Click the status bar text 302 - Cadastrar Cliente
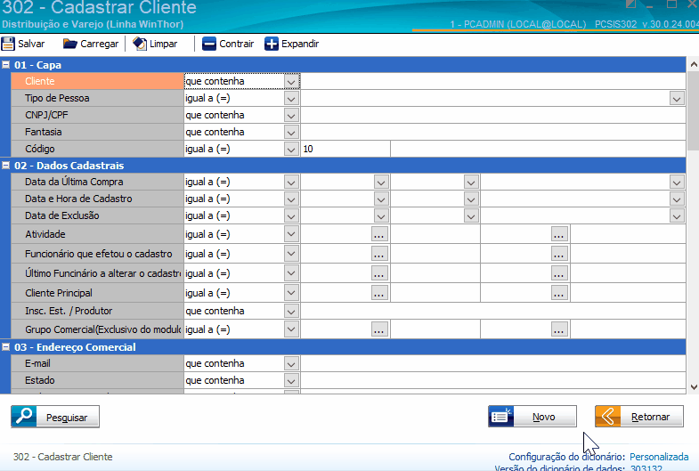 coord(63,457)
